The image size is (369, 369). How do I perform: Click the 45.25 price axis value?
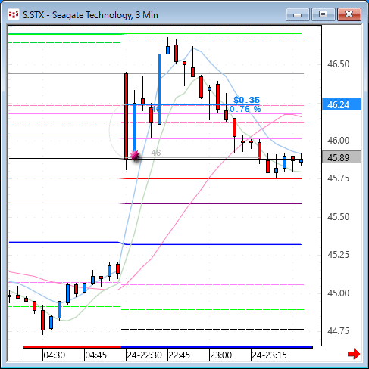pos(338,255)
